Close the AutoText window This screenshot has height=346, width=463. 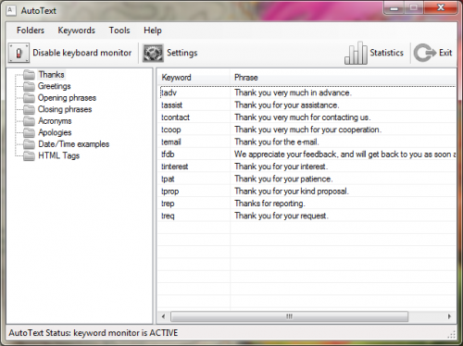coord(441,8)
